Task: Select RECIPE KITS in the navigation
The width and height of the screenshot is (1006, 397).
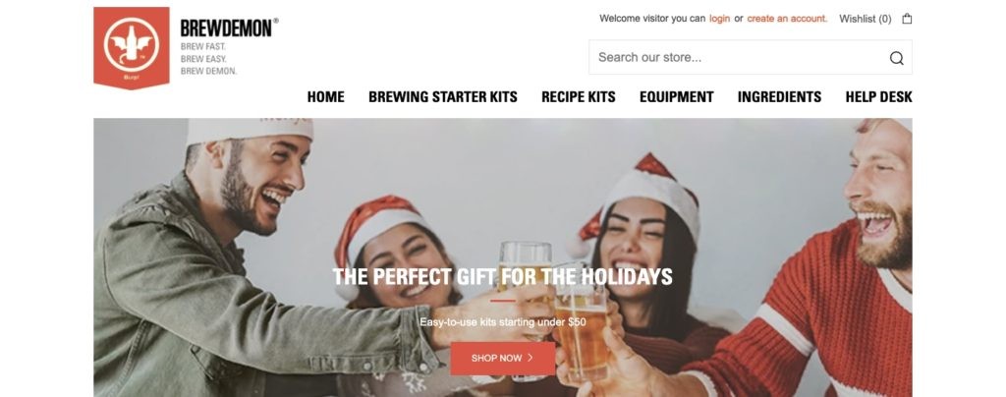Action: [578, 97]
